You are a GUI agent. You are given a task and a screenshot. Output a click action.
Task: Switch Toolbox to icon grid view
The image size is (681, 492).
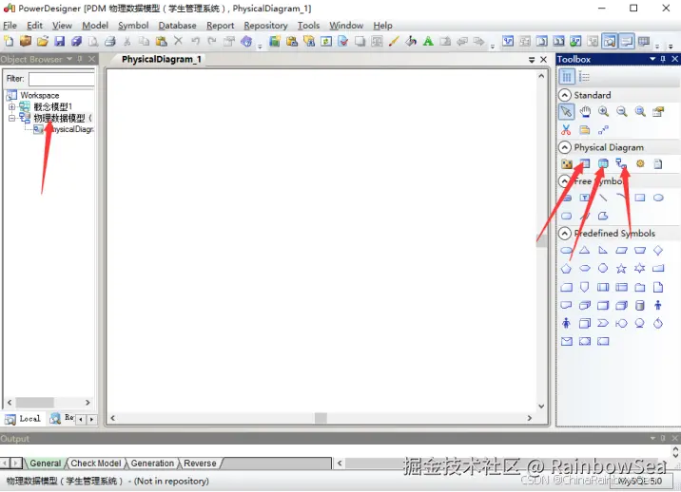pyautogui.click(x=566, y=77)
